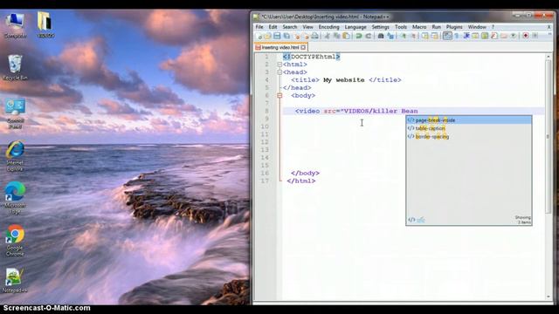Open the Run menu

click(437, 27)
